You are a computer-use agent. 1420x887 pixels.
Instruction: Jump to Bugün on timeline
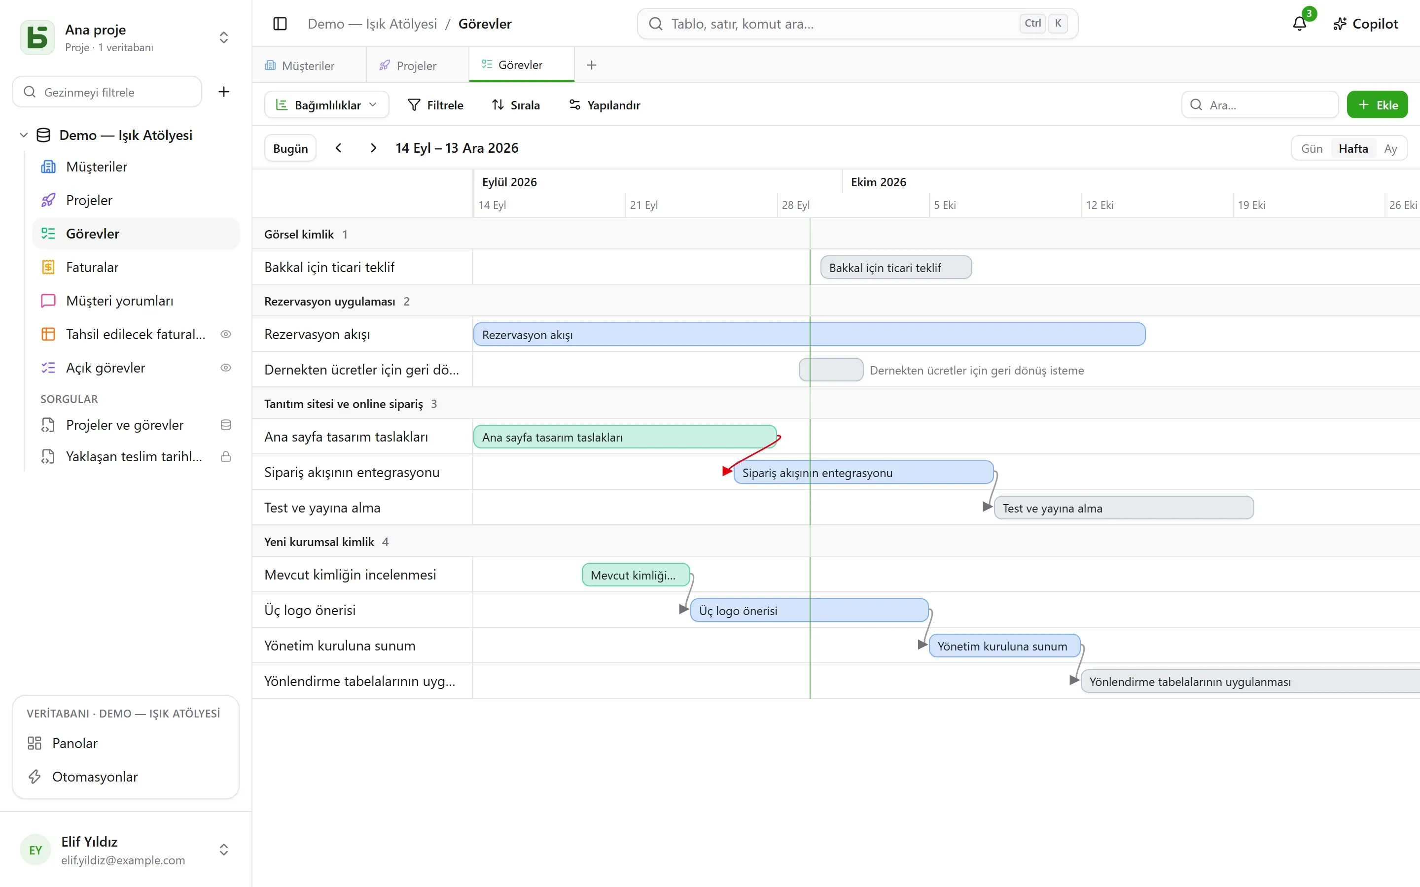290,148
